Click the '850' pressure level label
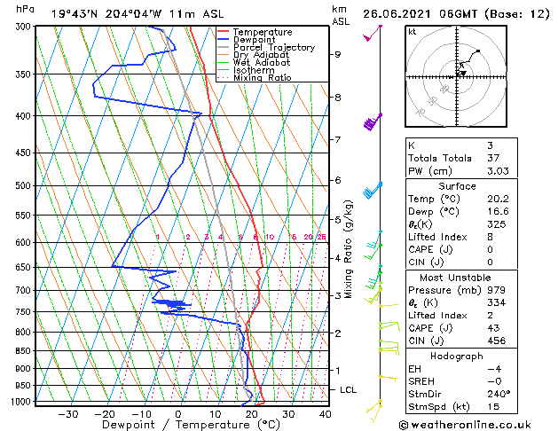558x431 pixels. pos(25,351)
